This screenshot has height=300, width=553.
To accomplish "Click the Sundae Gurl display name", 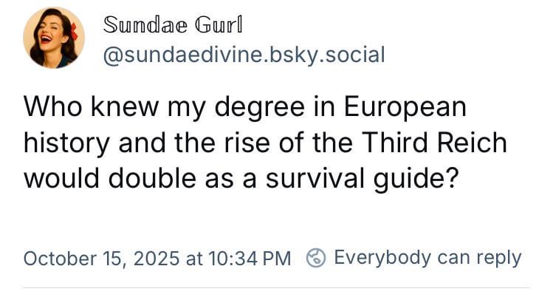I will coord(173,24).
